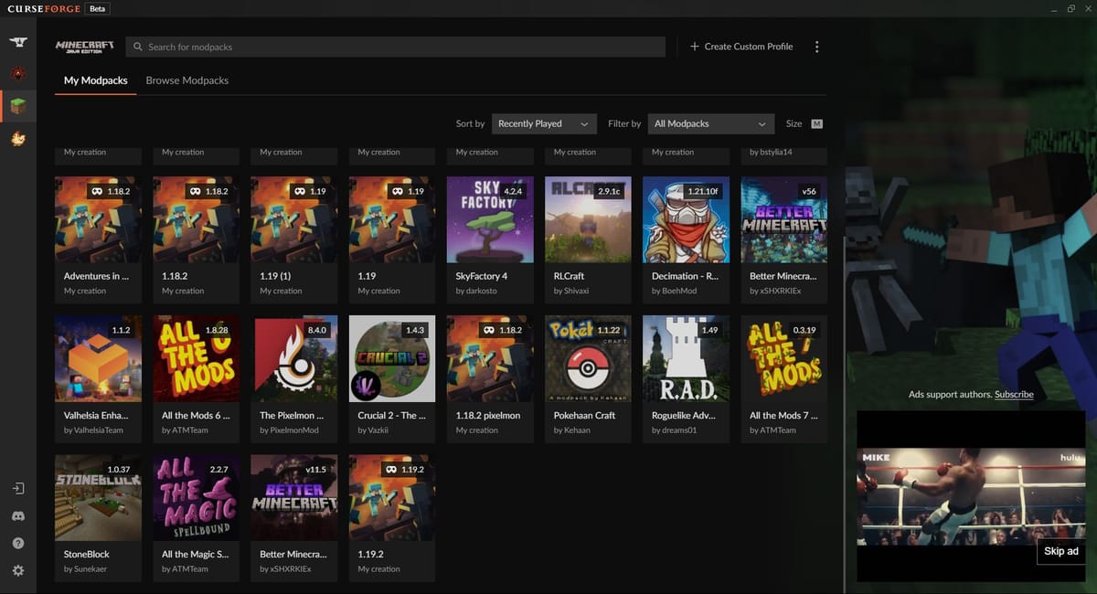Toggle the Size M grid size button
The width and height of the screenshot is (1097, 594).
pyautogui.click(x=816, y=123)
